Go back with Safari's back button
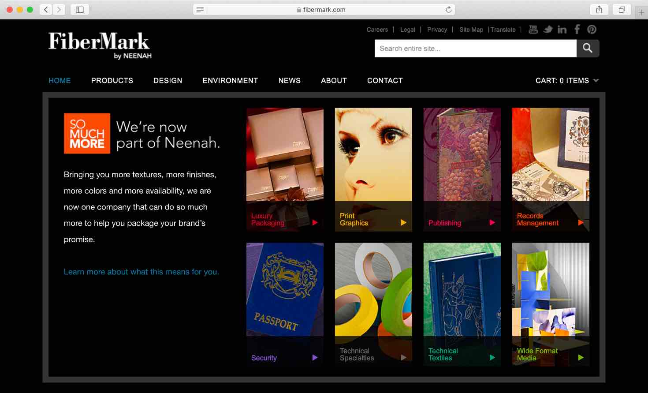This screenshot has width=648, height=393. [x=46, y=10]
